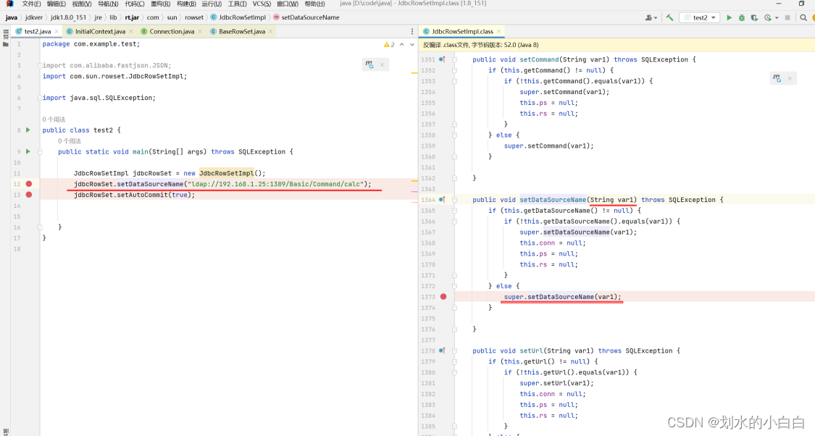Open the 重构(R) menu
Screen dimensions: 815x436
tap(161, 4)
